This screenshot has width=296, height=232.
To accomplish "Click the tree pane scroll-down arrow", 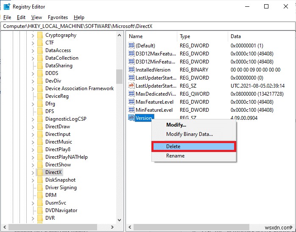I will [x=119, y=220].
